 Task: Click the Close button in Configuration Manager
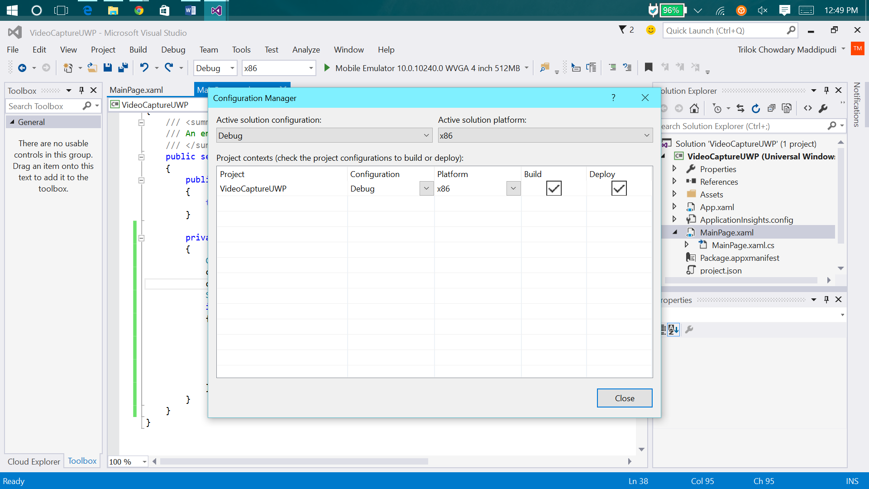point(624,398)
